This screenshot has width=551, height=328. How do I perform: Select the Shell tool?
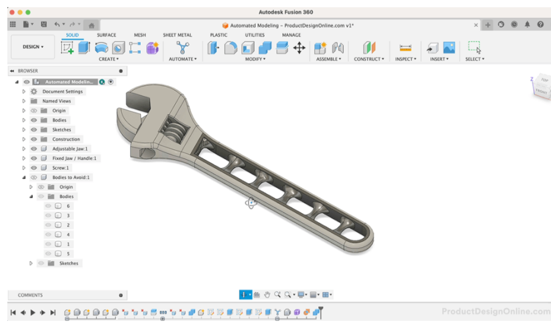point(248,48)
